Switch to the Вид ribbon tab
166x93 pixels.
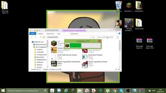[59, 34]
